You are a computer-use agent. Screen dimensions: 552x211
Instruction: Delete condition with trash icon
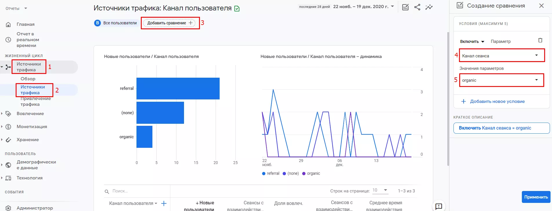540,41
